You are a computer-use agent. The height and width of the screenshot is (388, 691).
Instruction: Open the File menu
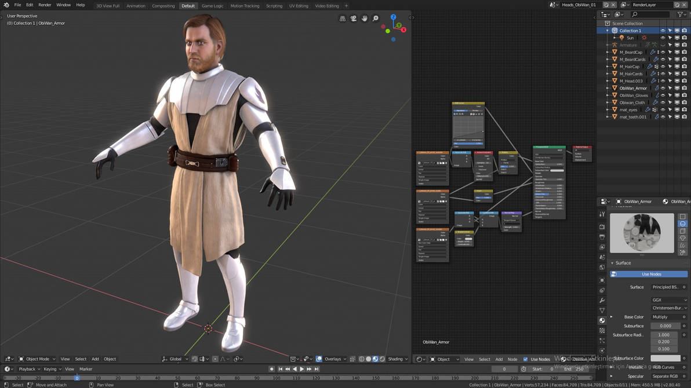[17, 5]
